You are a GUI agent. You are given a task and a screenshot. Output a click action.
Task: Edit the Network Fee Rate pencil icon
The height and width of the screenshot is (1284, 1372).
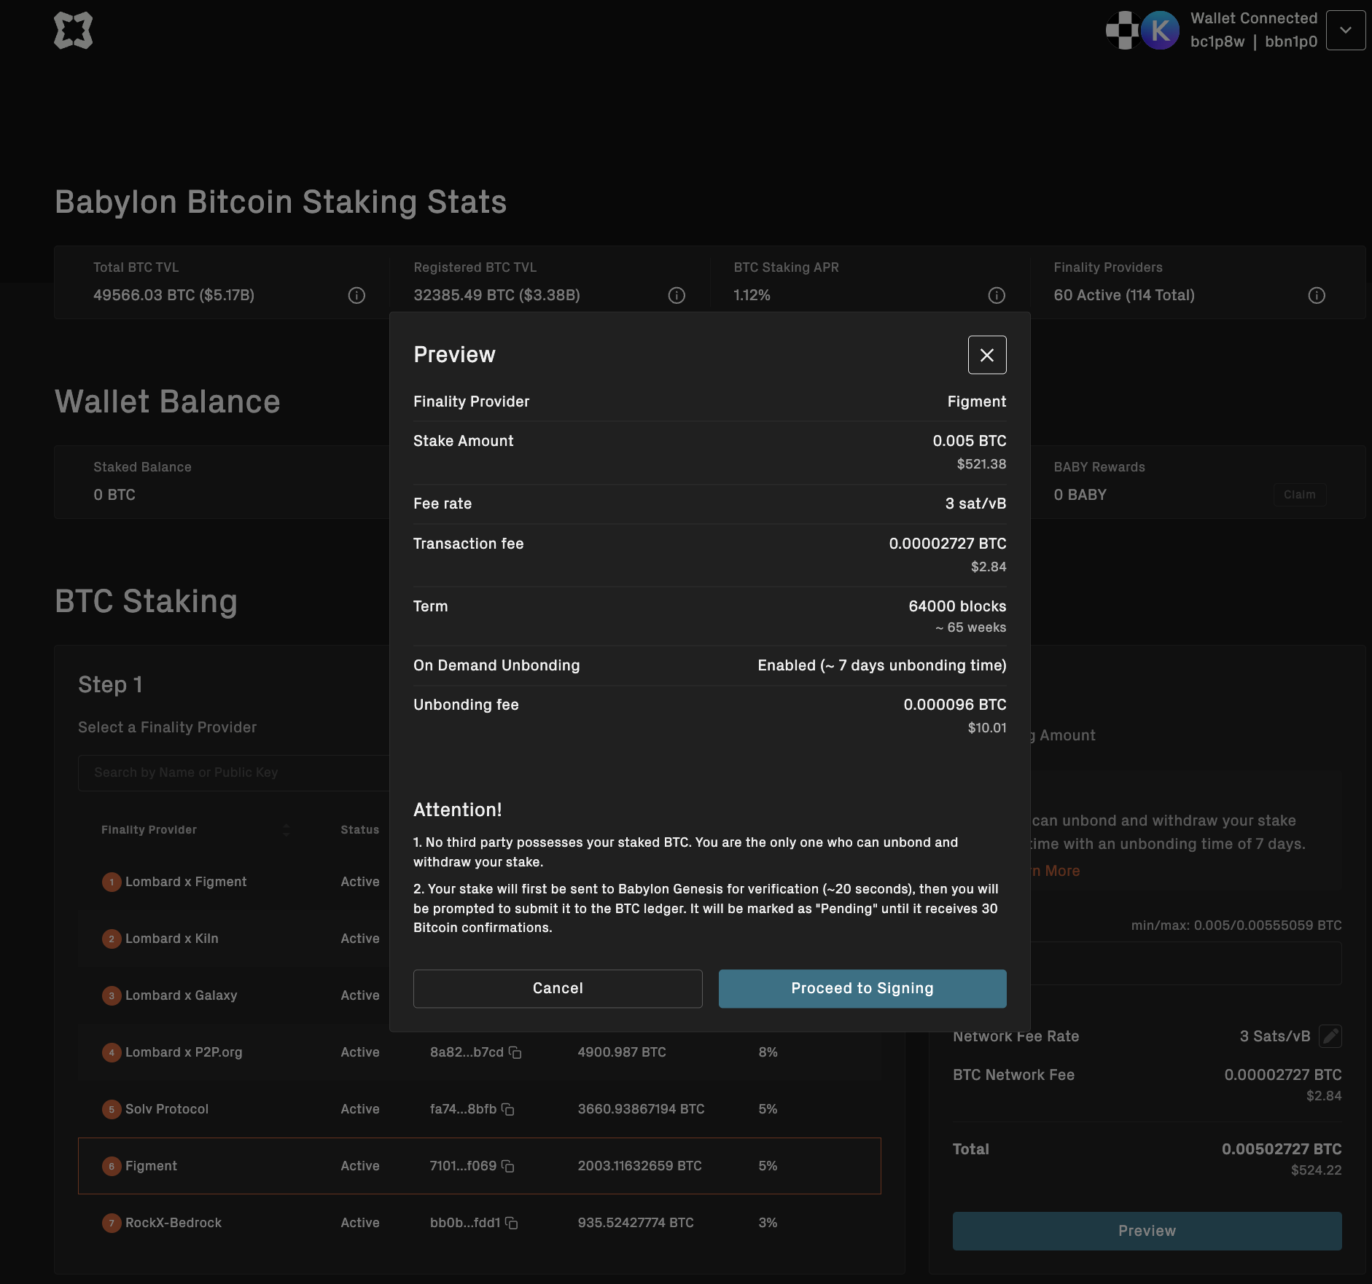[1330, 1036]
